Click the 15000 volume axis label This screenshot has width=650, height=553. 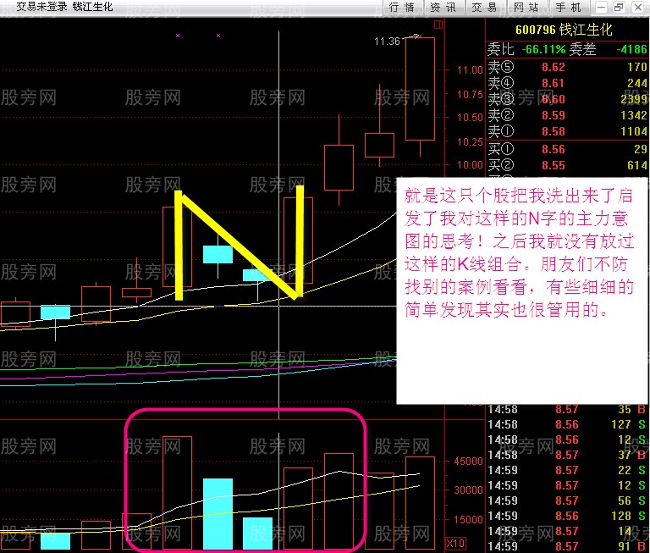pos(468,519)
